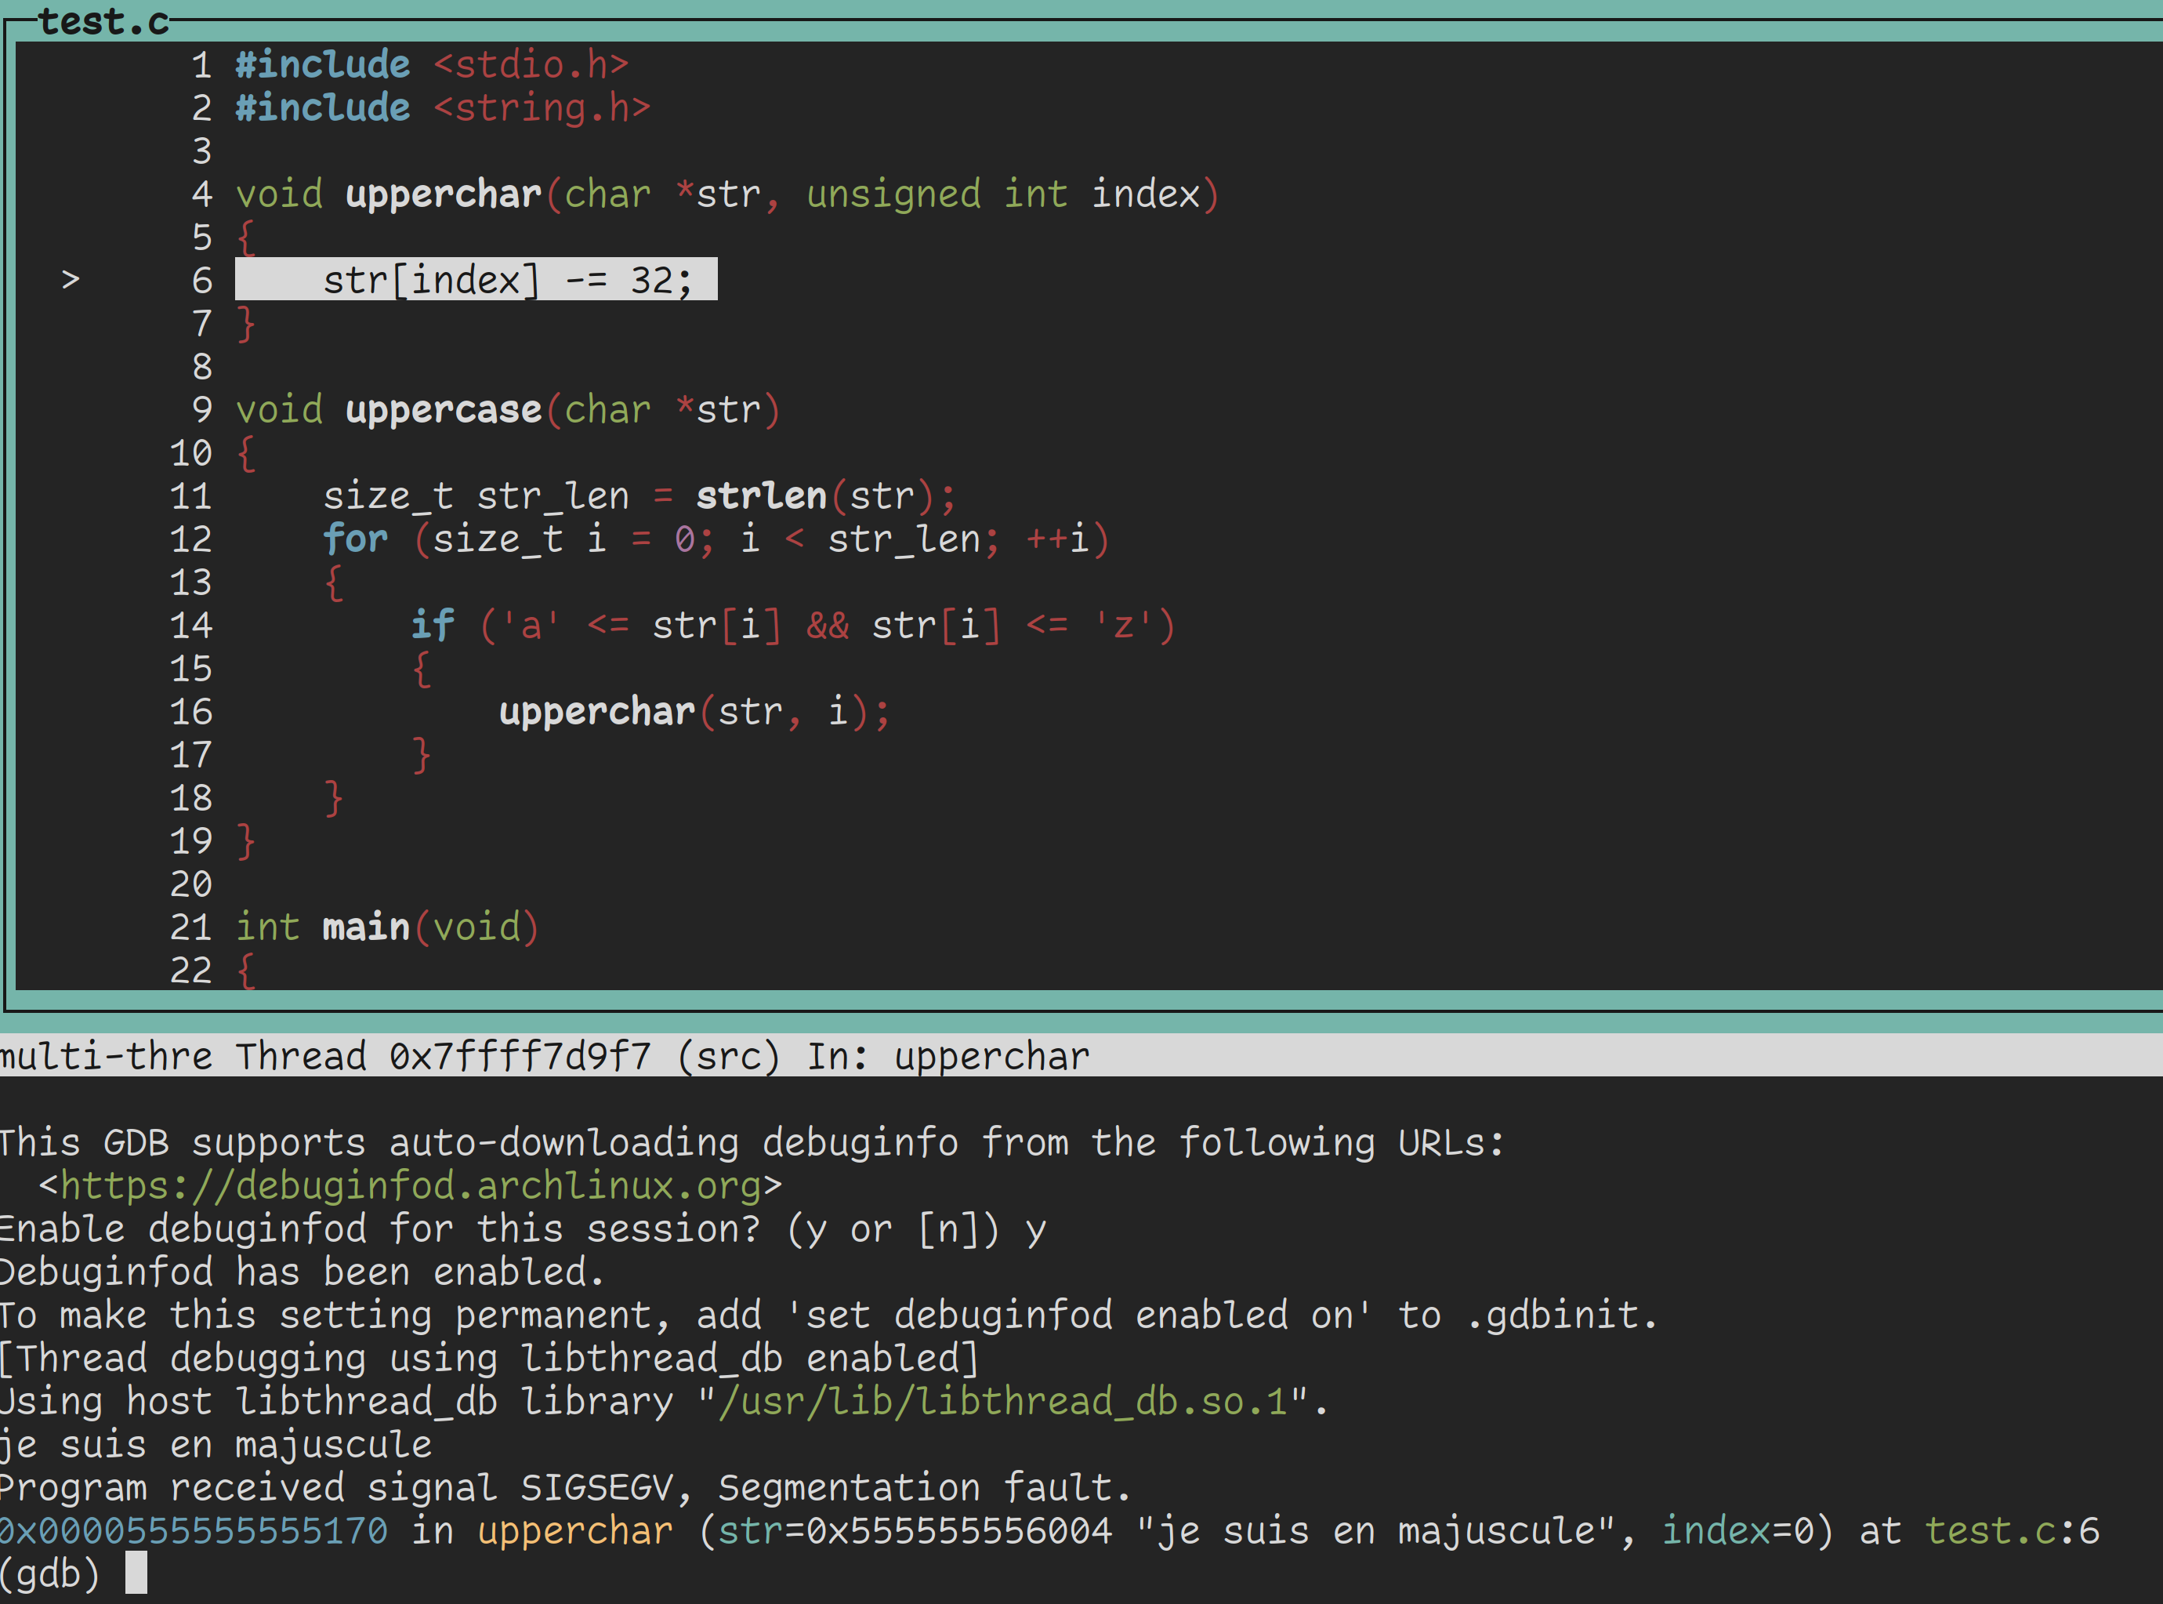Screen dimensions: 2163x1604
Task: Click 'This GDB supports auto-downloading debuginfo' line
Action: point(752,1143)
